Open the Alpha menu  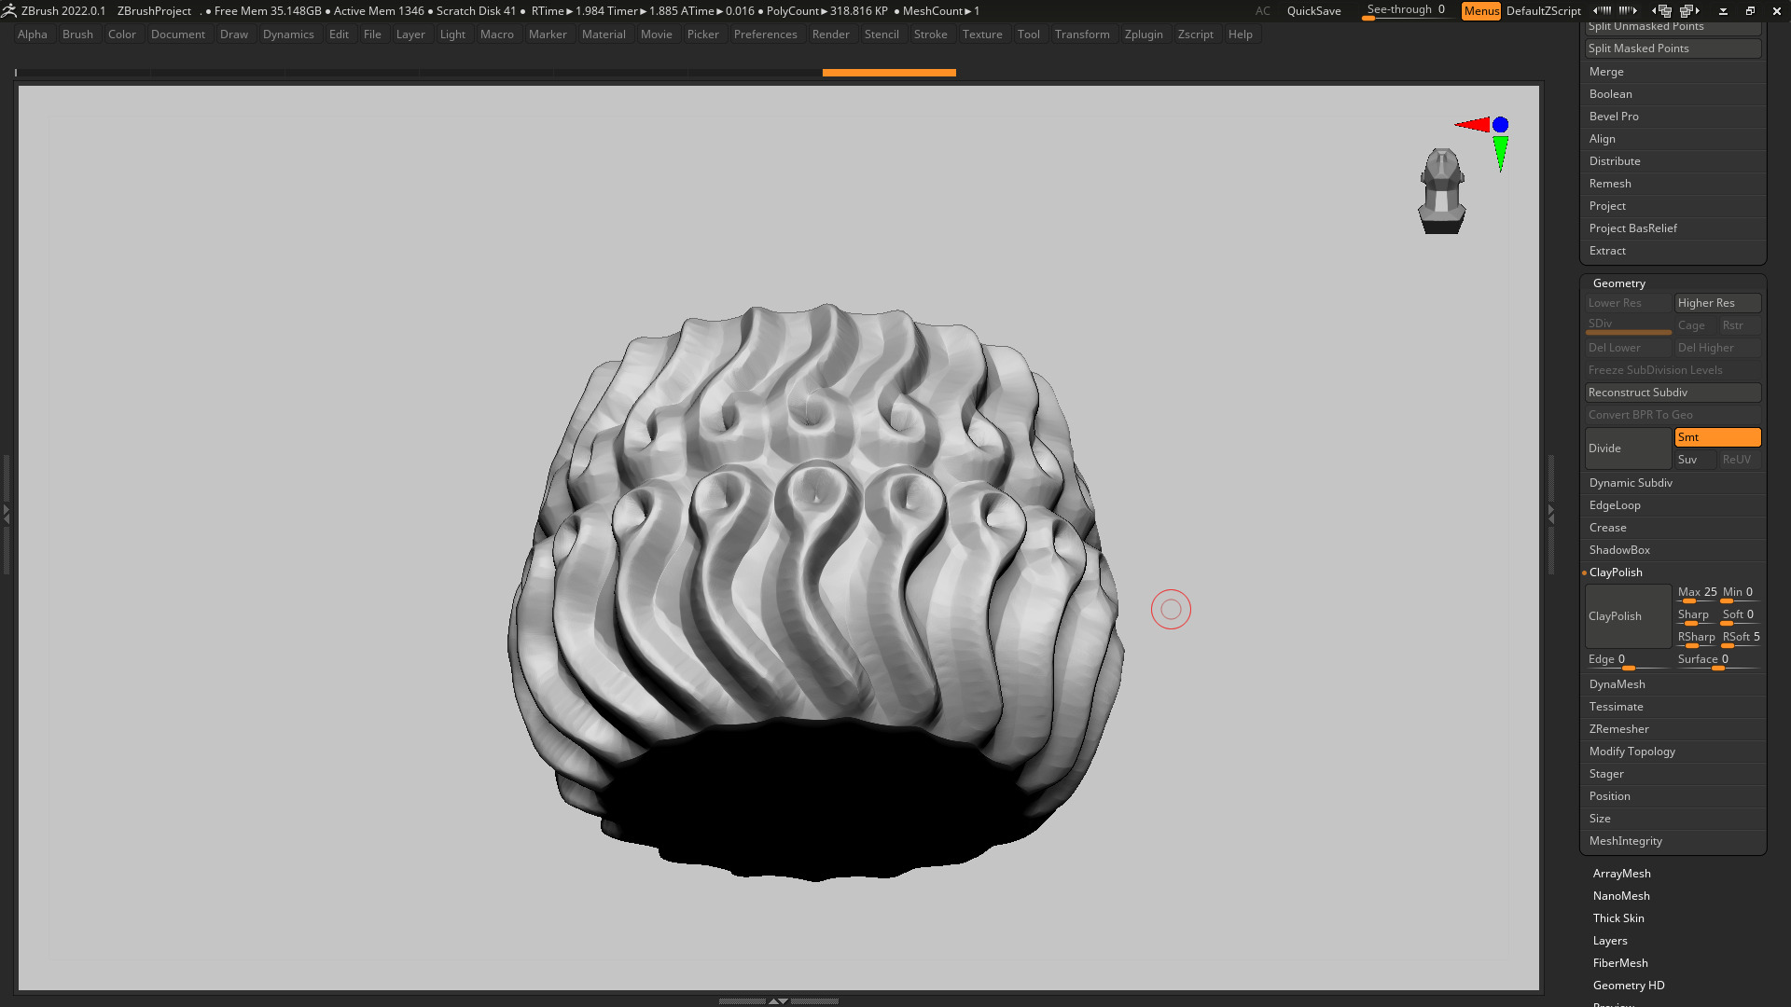point(33,34)
